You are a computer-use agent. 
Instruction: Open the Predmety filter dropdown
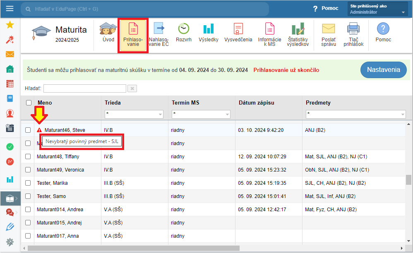point(355,114)
